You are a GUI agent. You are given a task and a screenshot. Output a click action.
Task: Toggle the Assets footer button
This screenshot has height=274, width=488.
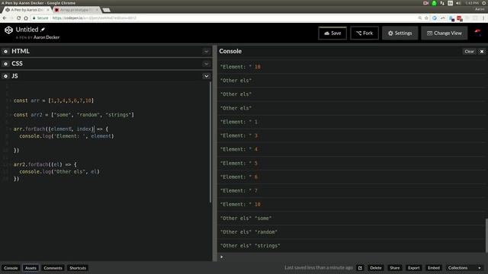click(x=30, y=268)
